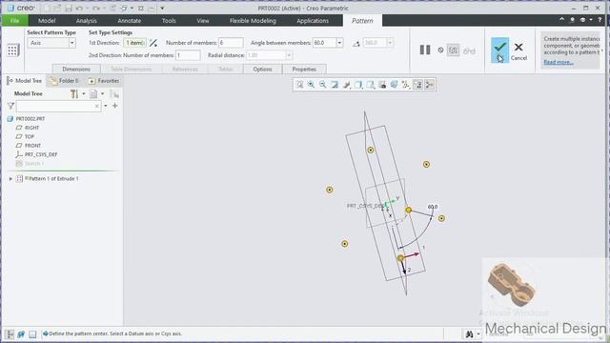Open the search options dropdown arrow
Image resolution: width=610 pixels, height=343 pixels.
[x=106, y=106]
